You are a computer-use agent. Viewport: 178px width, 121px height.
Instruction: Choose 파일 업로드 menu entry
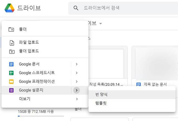coord(29,42)
